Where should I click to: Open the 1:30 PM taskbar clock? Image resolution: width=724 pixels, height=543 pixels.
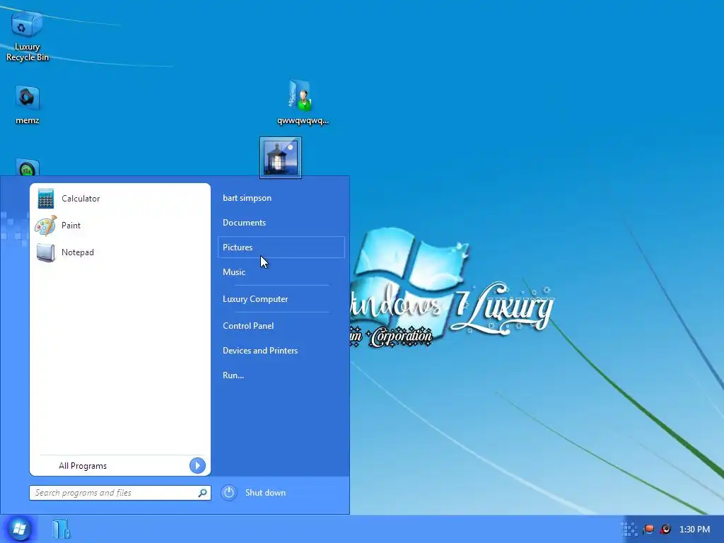(694, 529)
